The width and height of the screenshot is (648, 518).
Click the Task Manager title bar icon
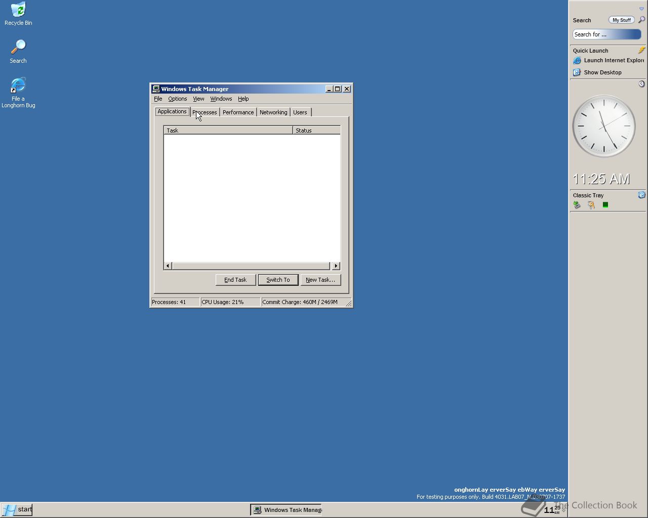point(156,89)
